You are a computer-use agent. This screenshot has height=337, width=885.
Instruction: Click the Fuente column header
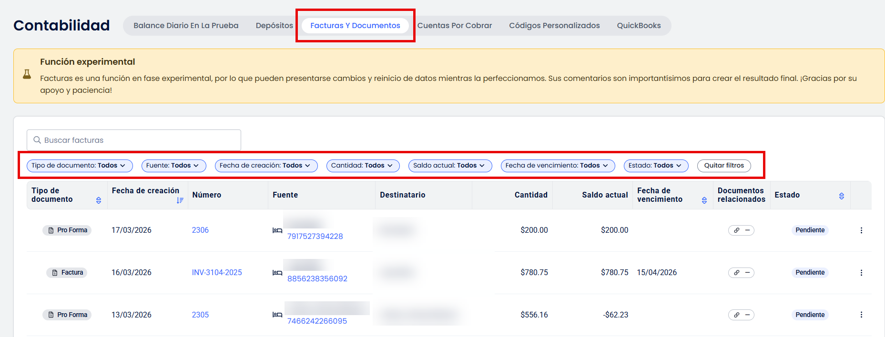[285, 195]
